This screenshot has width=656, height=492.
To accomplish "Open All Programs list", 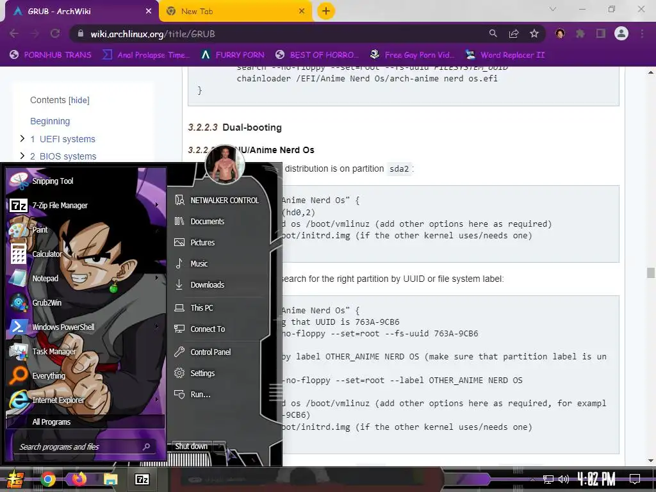I will click(x=86, y=422).
